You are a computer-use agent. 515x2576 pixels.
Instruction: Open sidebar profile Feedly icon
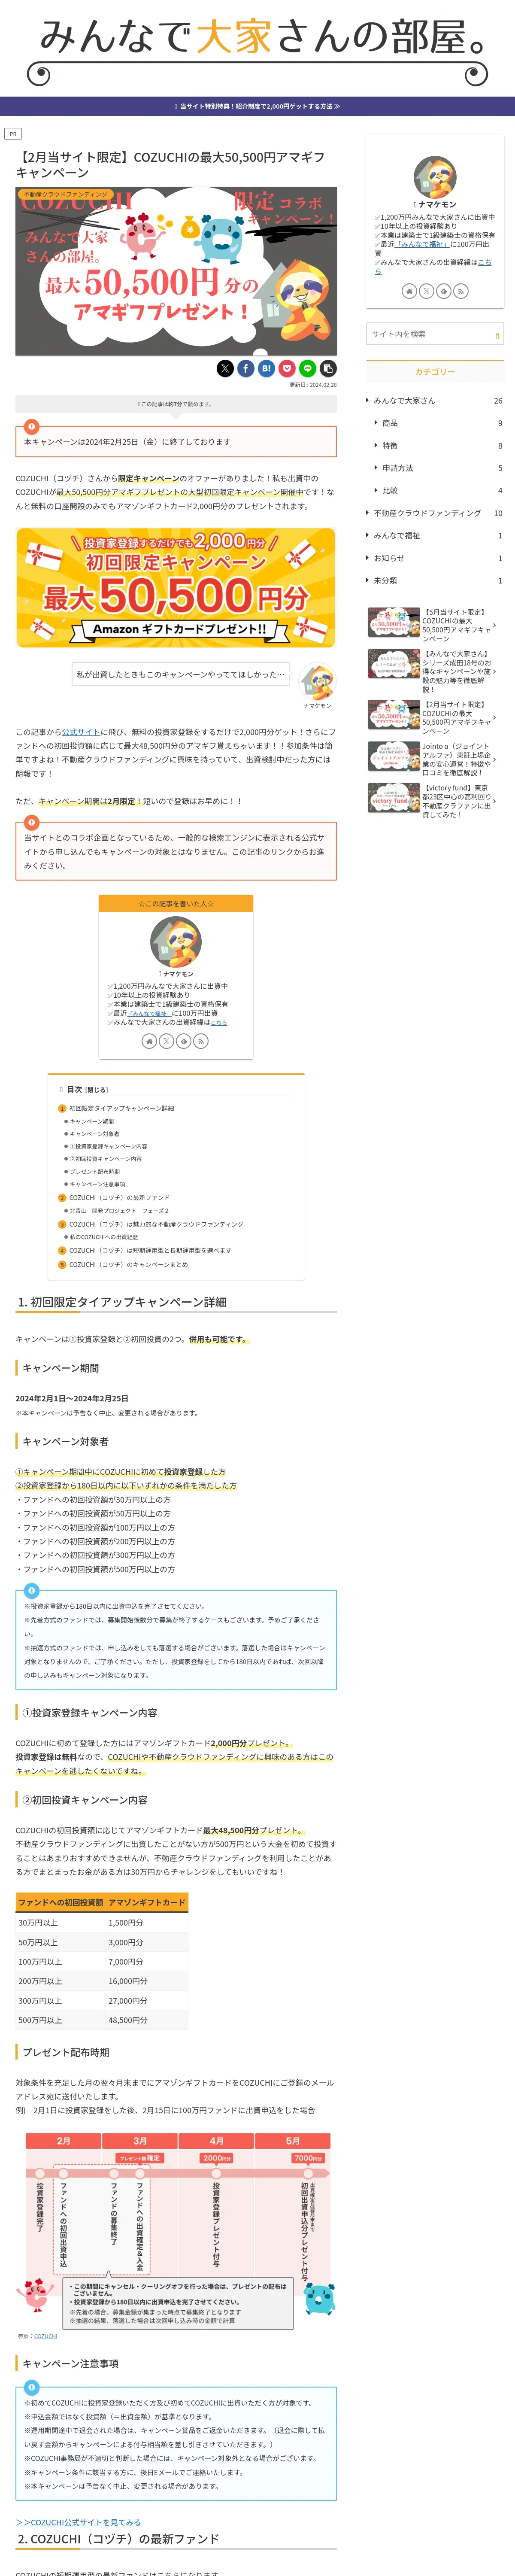443,291
